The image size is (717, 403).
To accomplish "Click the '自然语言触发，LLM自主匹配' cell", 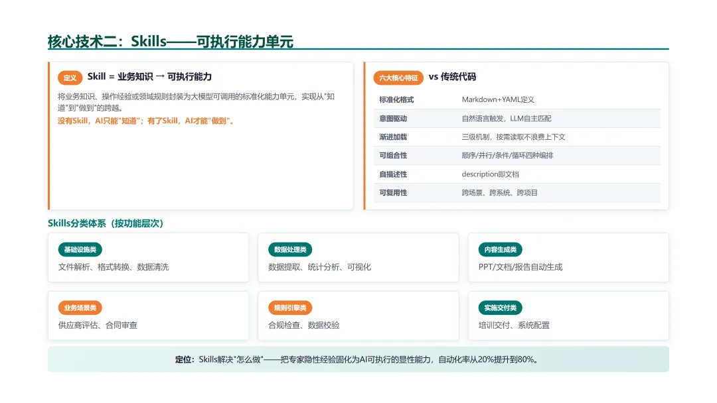I will (506, 119).
